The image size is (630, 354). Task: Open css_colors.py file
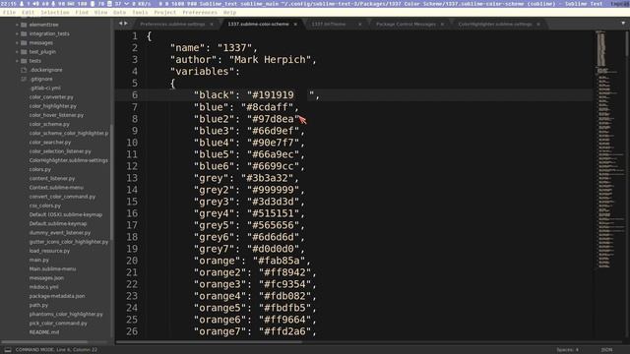pyautogui.click(x=45, y=206)
